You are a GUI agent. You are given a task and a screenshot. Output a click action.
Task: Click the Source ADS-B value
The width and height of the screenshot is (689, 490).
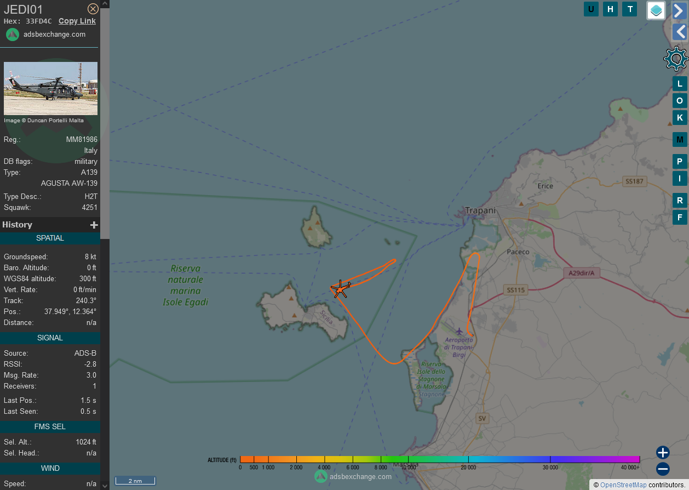(x=85, y=354)
